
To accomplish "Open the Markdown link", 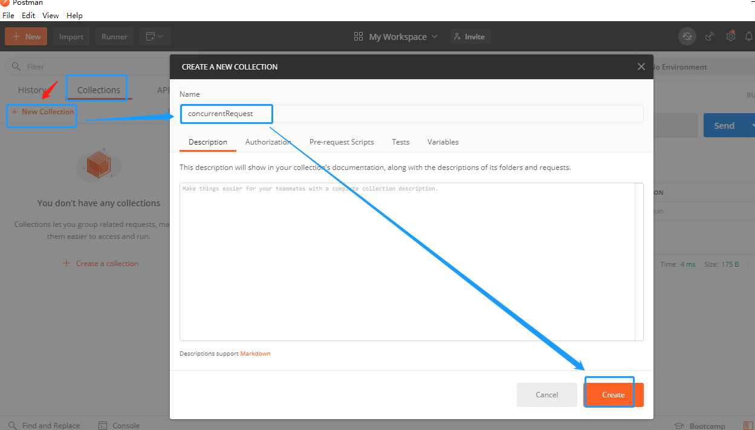I will pos(255,354).
